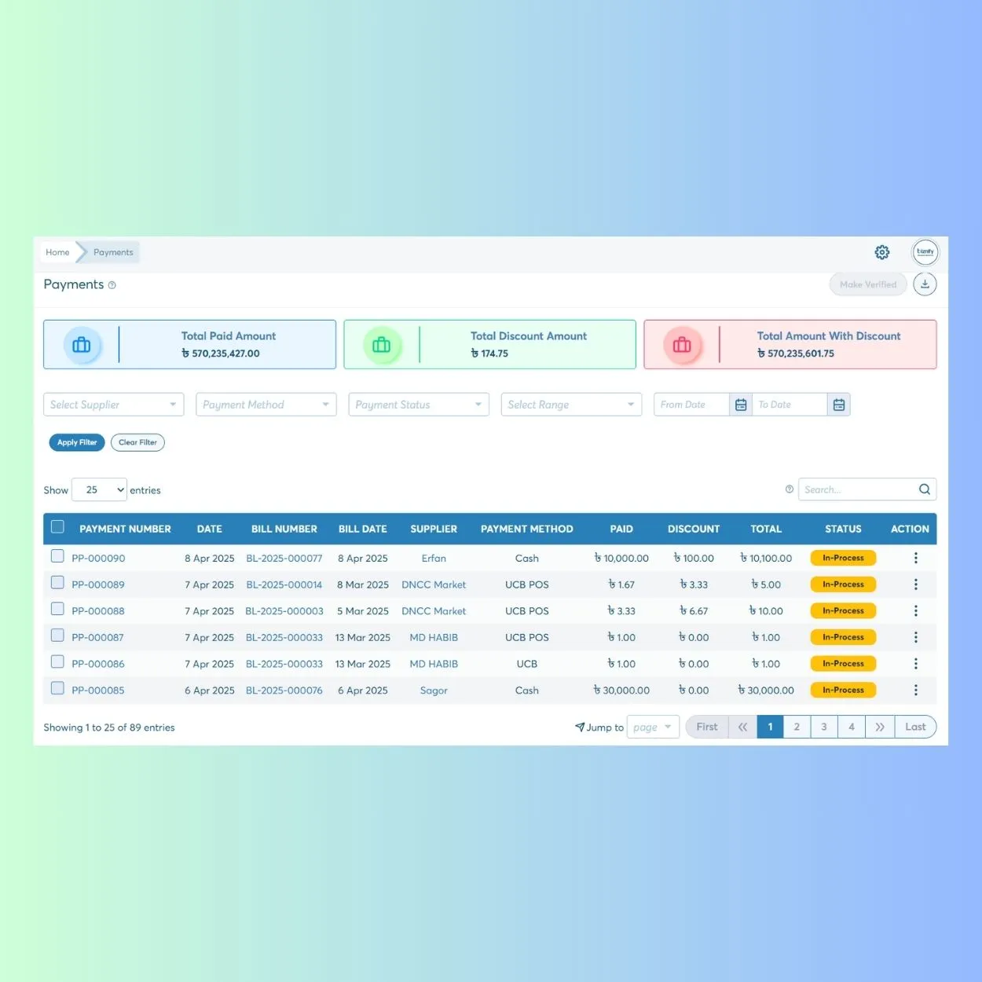The image size is (982, 982).
Task: Expand the Show entries count selector
Action: (x=98, y=489)
